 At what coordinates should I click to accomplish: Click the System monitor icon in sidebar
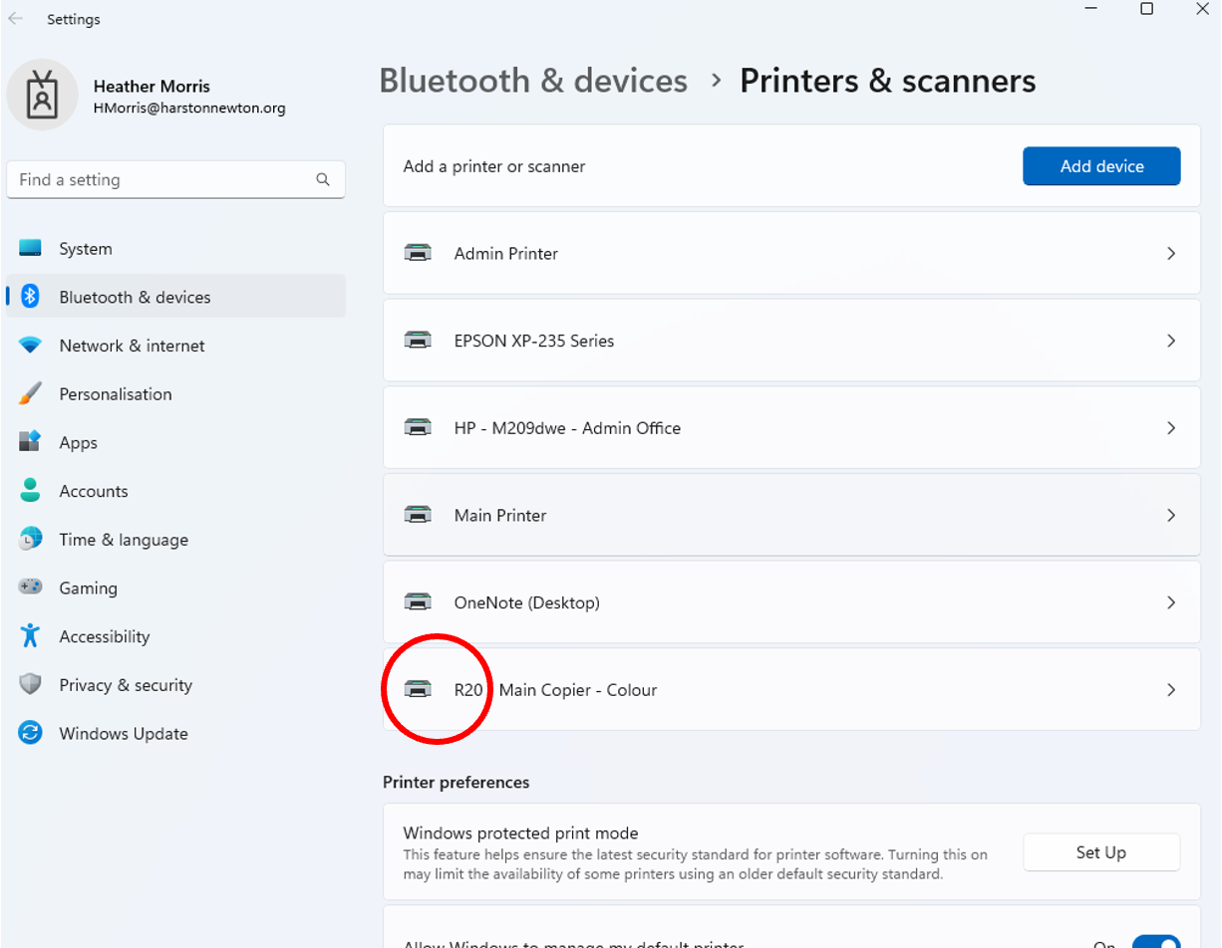pos(30,248)
